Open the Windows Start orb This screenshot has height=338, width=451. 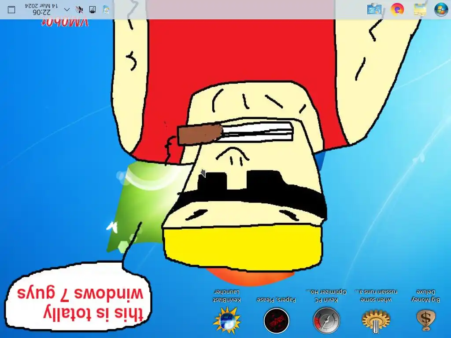click(x=440, y=10)
